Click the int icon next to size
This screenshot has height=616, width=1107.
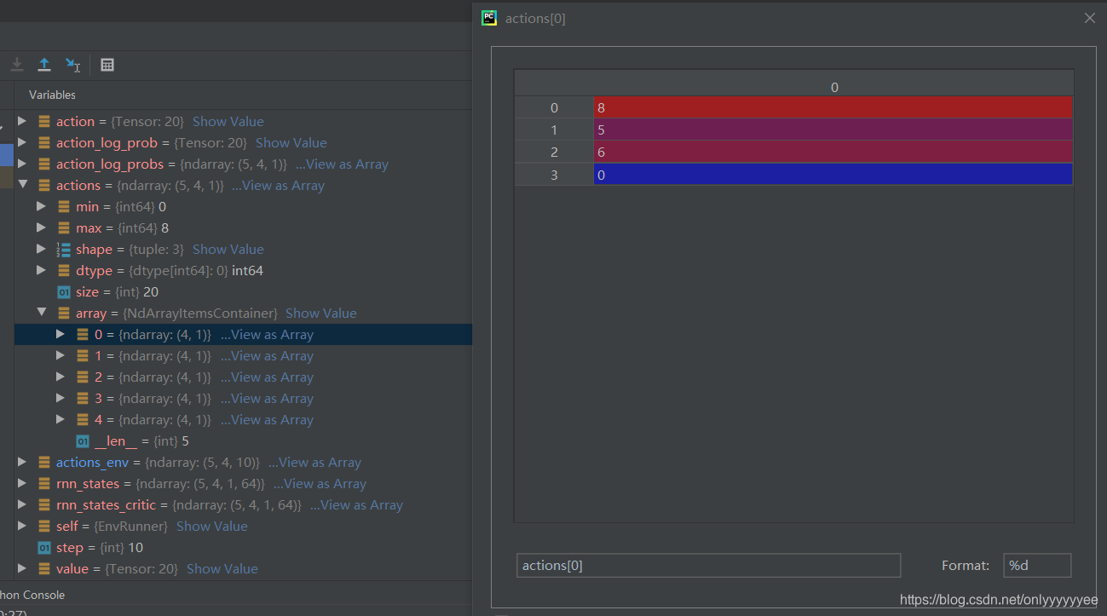click(x=64, y=292)
